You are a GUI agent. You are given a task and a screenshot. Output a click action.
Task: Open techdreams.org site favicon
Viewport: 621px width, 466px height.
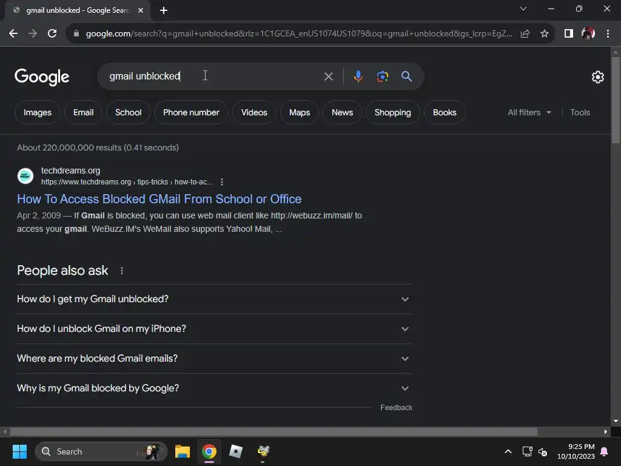click(25, 176)
